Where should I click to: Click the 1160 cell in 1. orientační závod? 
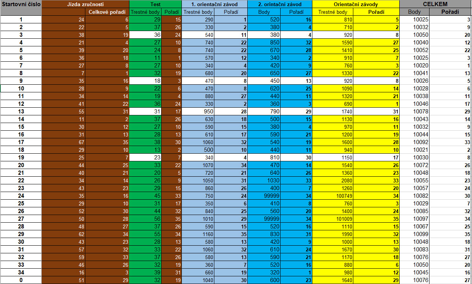click(x=198, y=233)
